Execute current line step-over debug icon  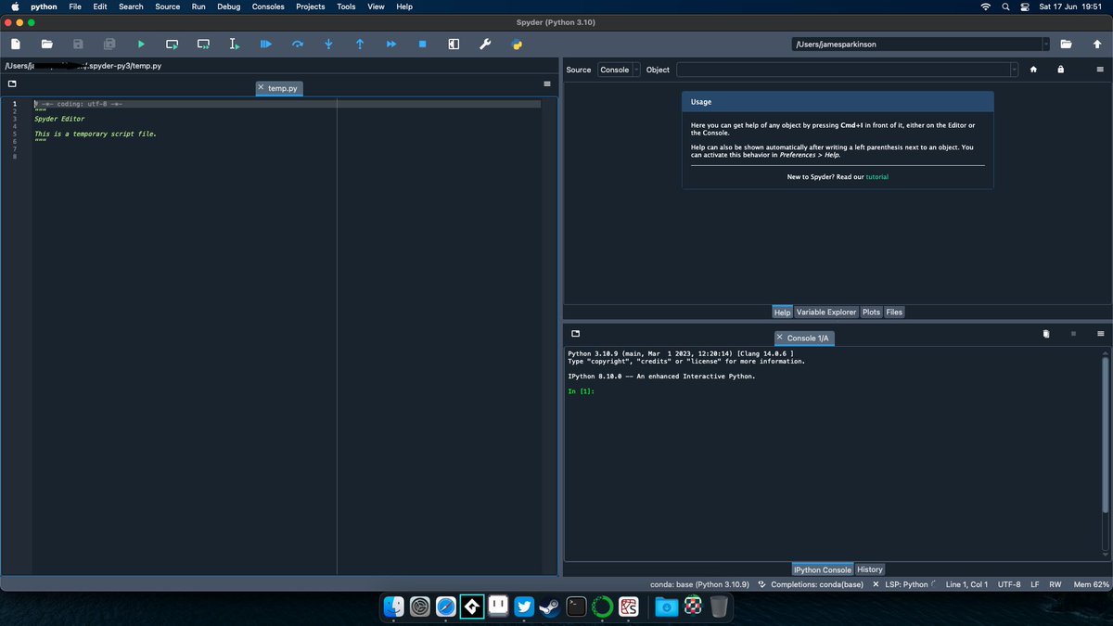(x=297, y=44)
